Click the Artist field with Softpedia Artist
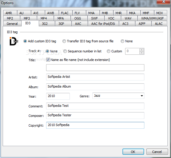Screen dimensions: 171x158 coord(95,77)
